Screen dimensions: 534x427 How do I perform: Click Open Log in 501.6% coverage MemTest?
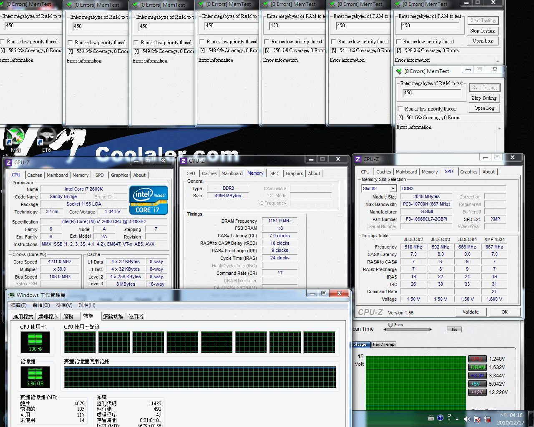point(484,108)
